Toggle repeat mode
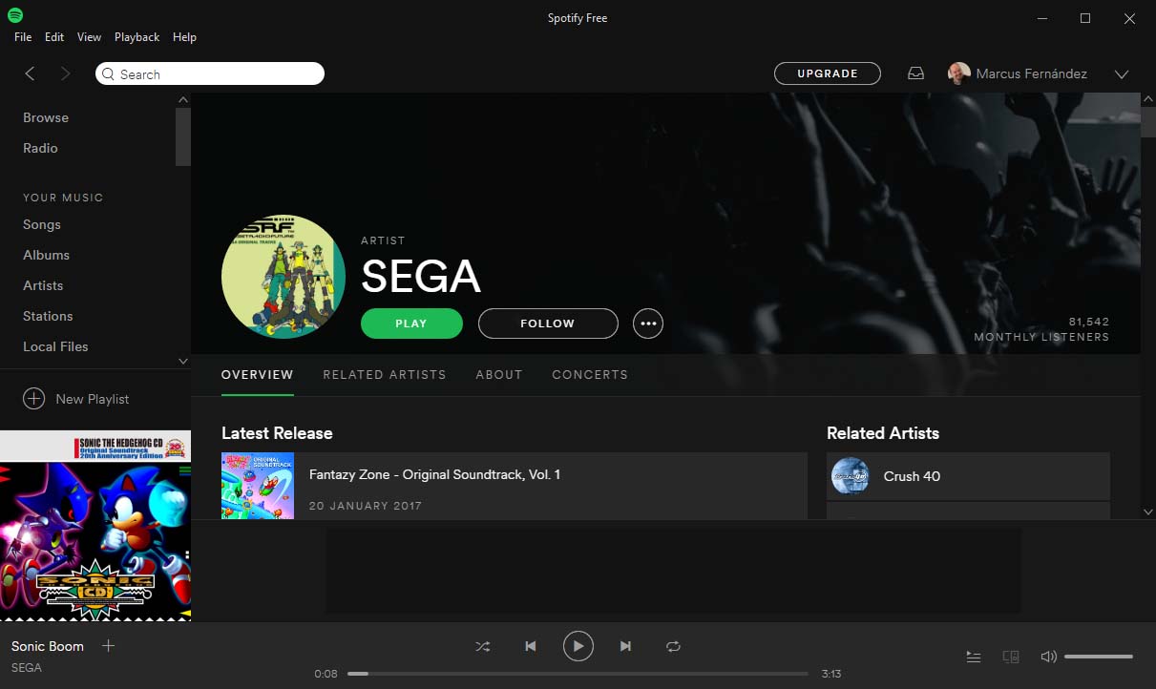This screenshot has height=689, width=1156. pyautogui.click(x=673, y=646)
